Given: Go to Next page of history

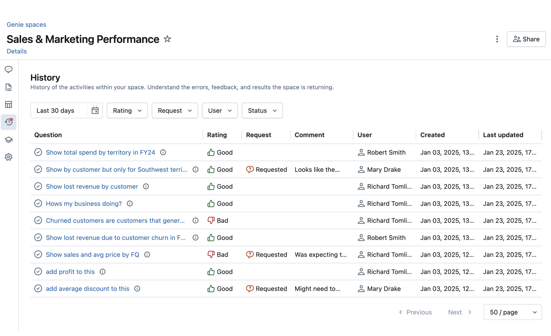Looking at the screenshot, I should [460, 312].
